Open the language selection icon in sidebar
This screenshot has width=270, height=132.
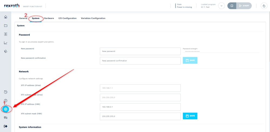[6, 118]
